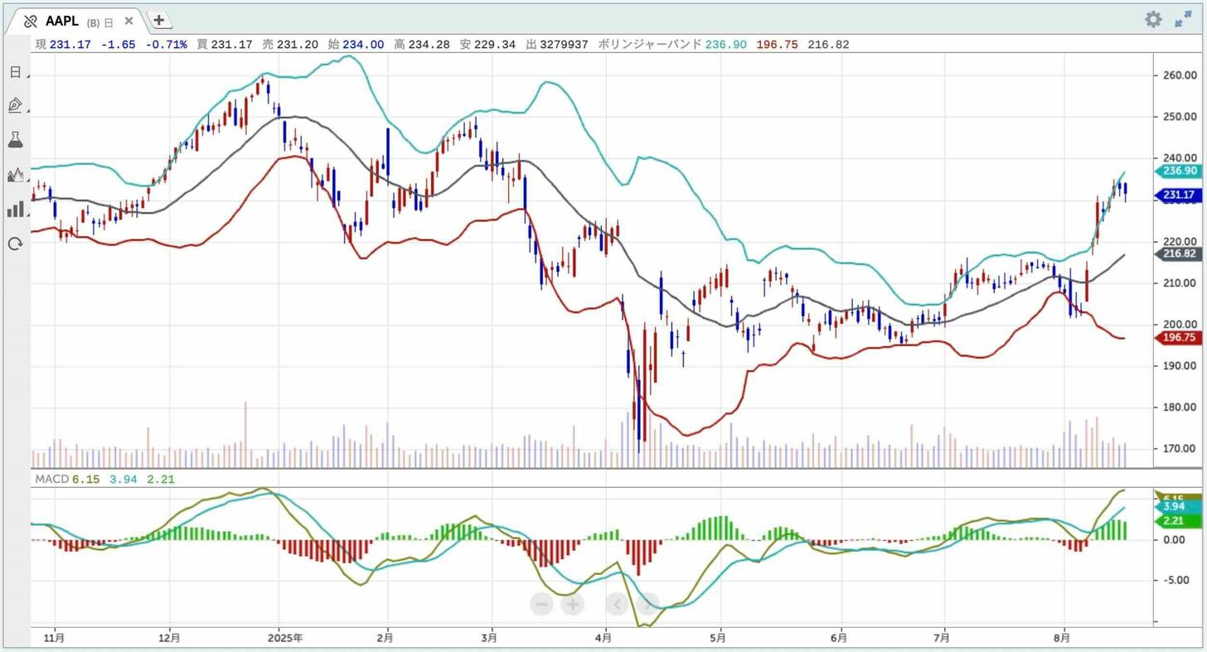Image resolution: width=1207 pixels, height=652 pixels.
Task: Open the pen drawing tools menu
Action: (15, 105)
